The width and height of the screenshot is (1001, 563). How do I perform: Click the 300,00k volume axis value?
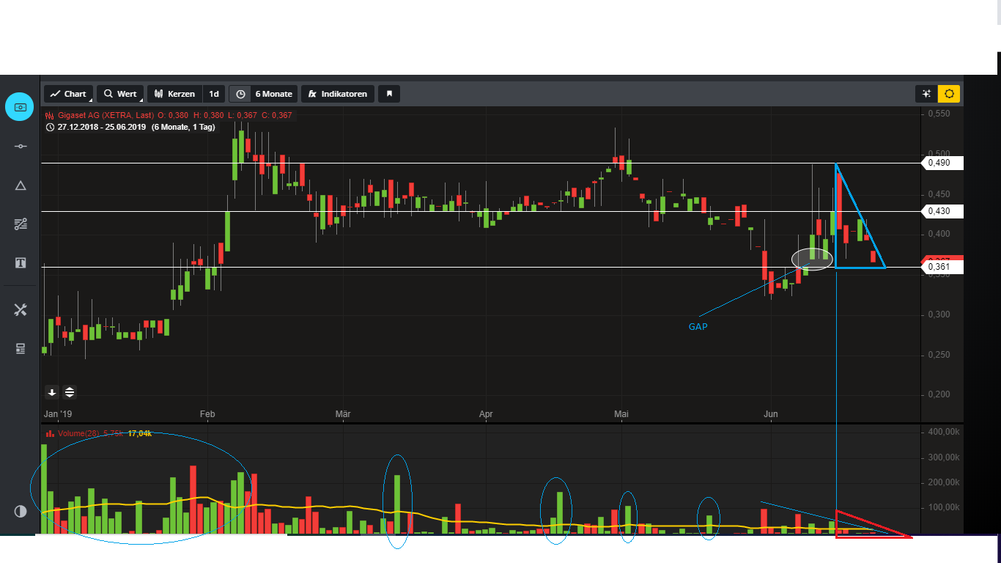coord(943,458)
